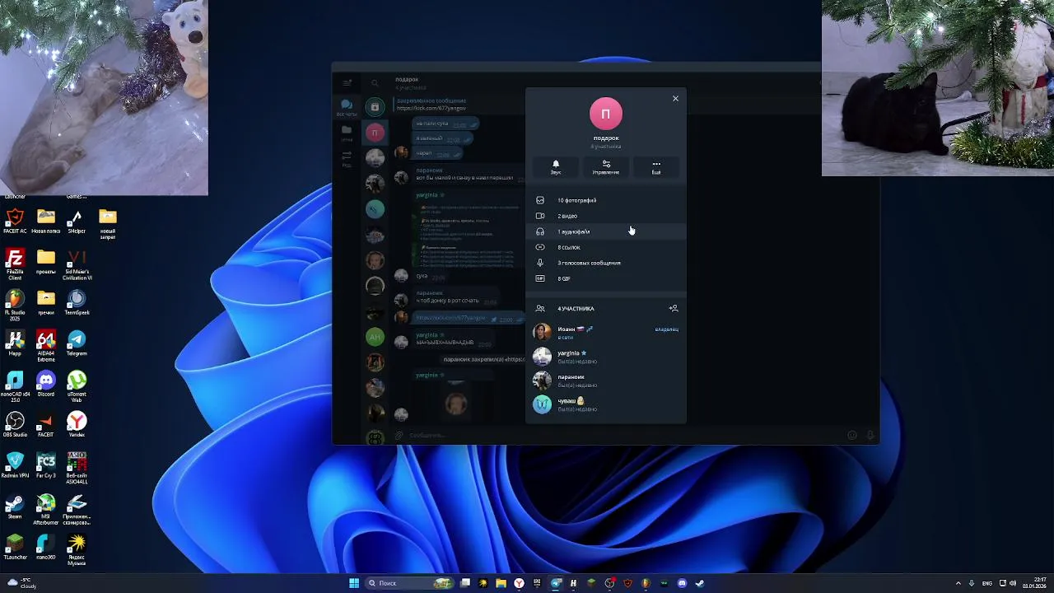Open TLauncher desktop shortcut
Viewport: 1054px width, 593px height.
[15, 547]
